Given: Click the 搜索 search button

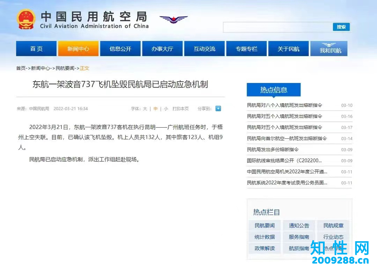Looking at the screenshot, I should click(341, 27).
